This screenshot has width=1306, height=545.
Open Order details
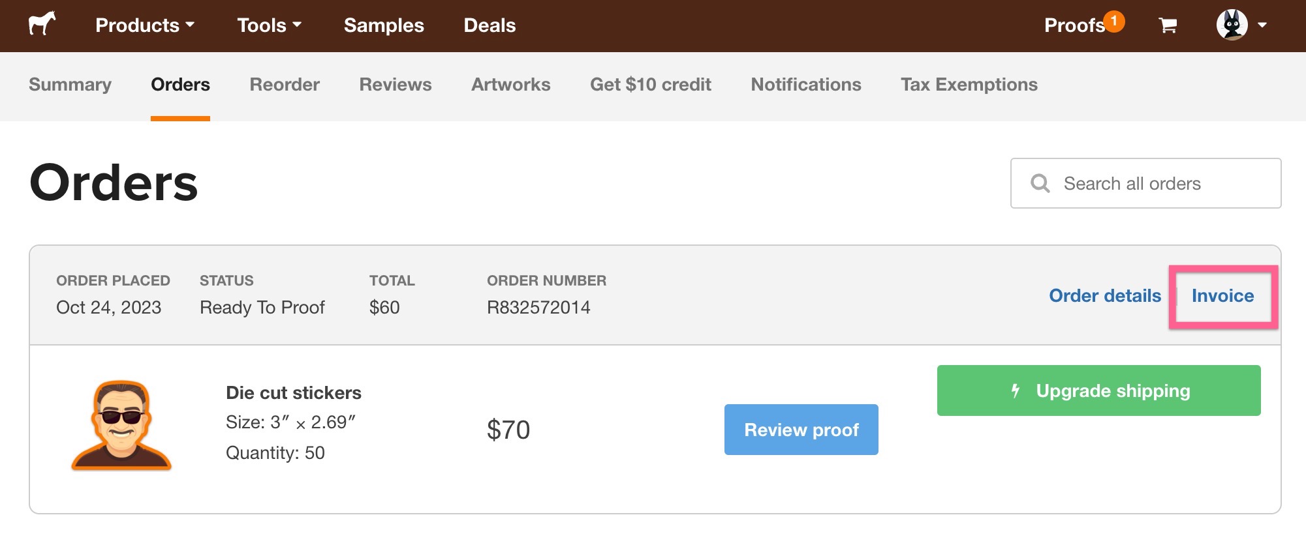click(1105, 295)
